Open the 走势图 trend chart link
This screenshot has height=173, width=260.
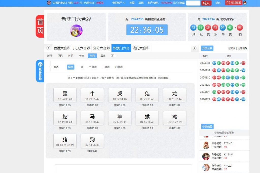[232, 48]
